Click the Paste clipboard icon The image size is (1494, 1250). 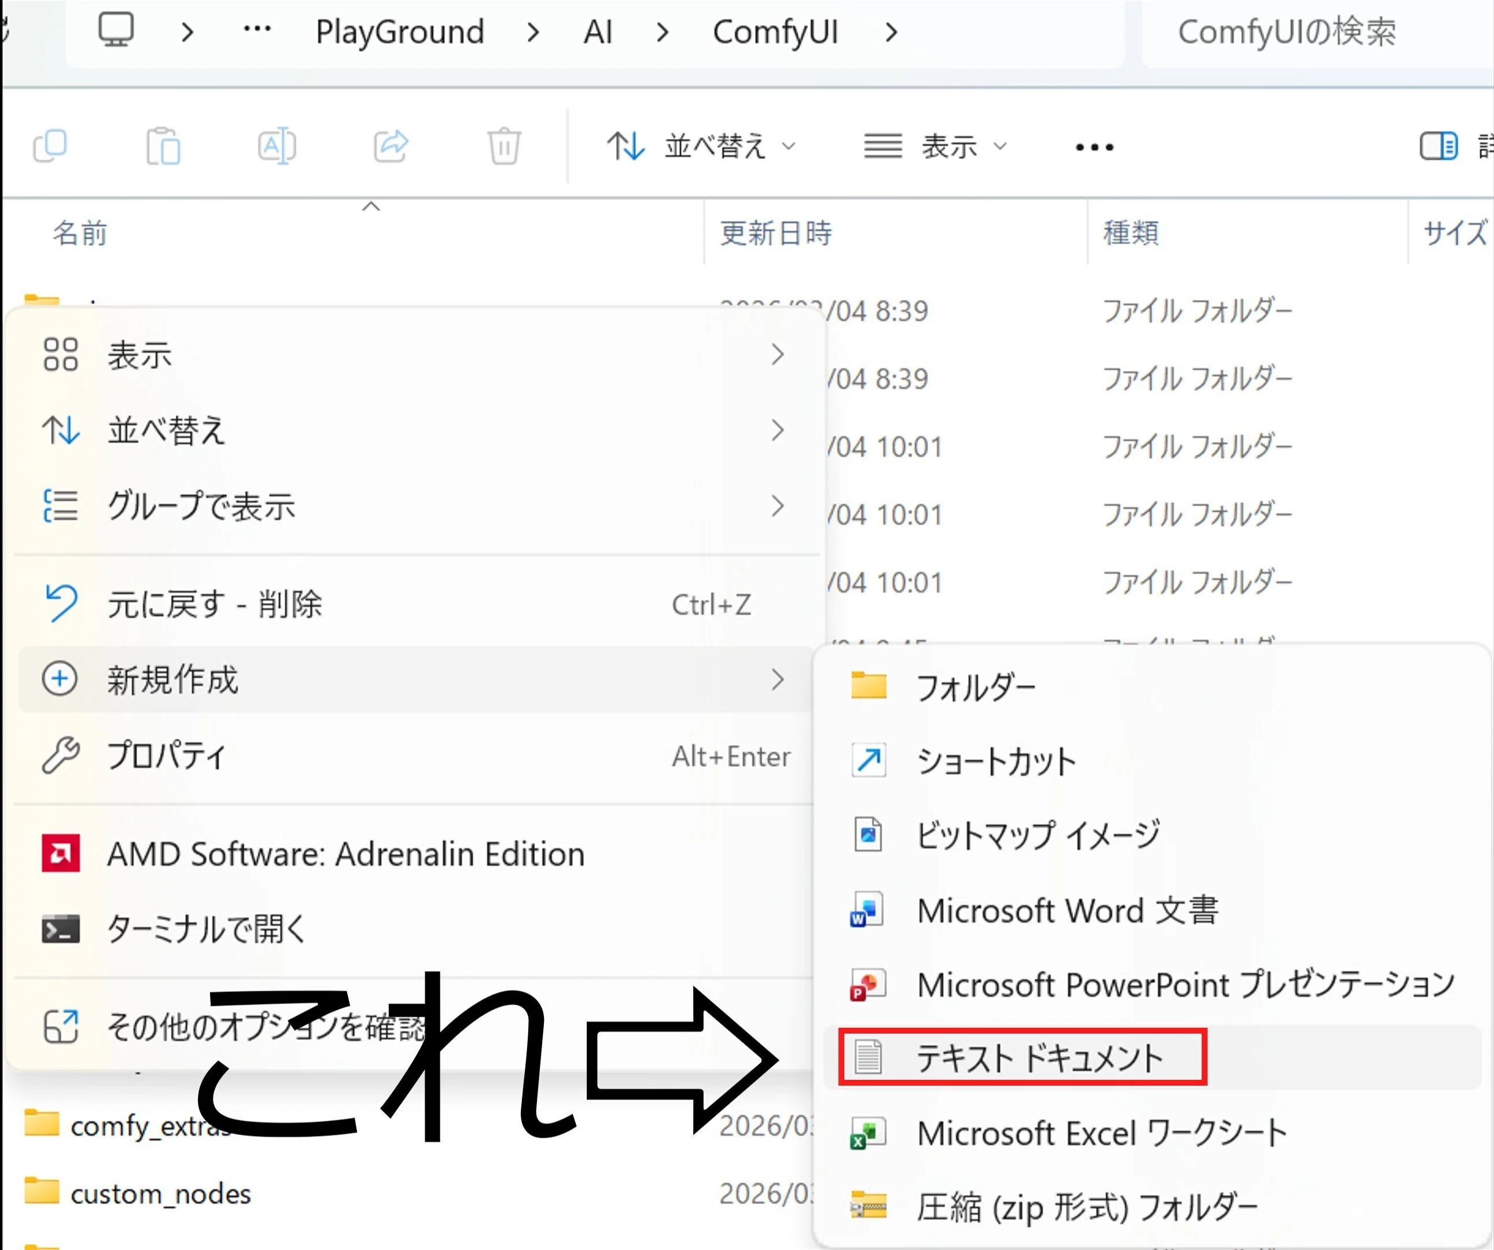point(163,146)
